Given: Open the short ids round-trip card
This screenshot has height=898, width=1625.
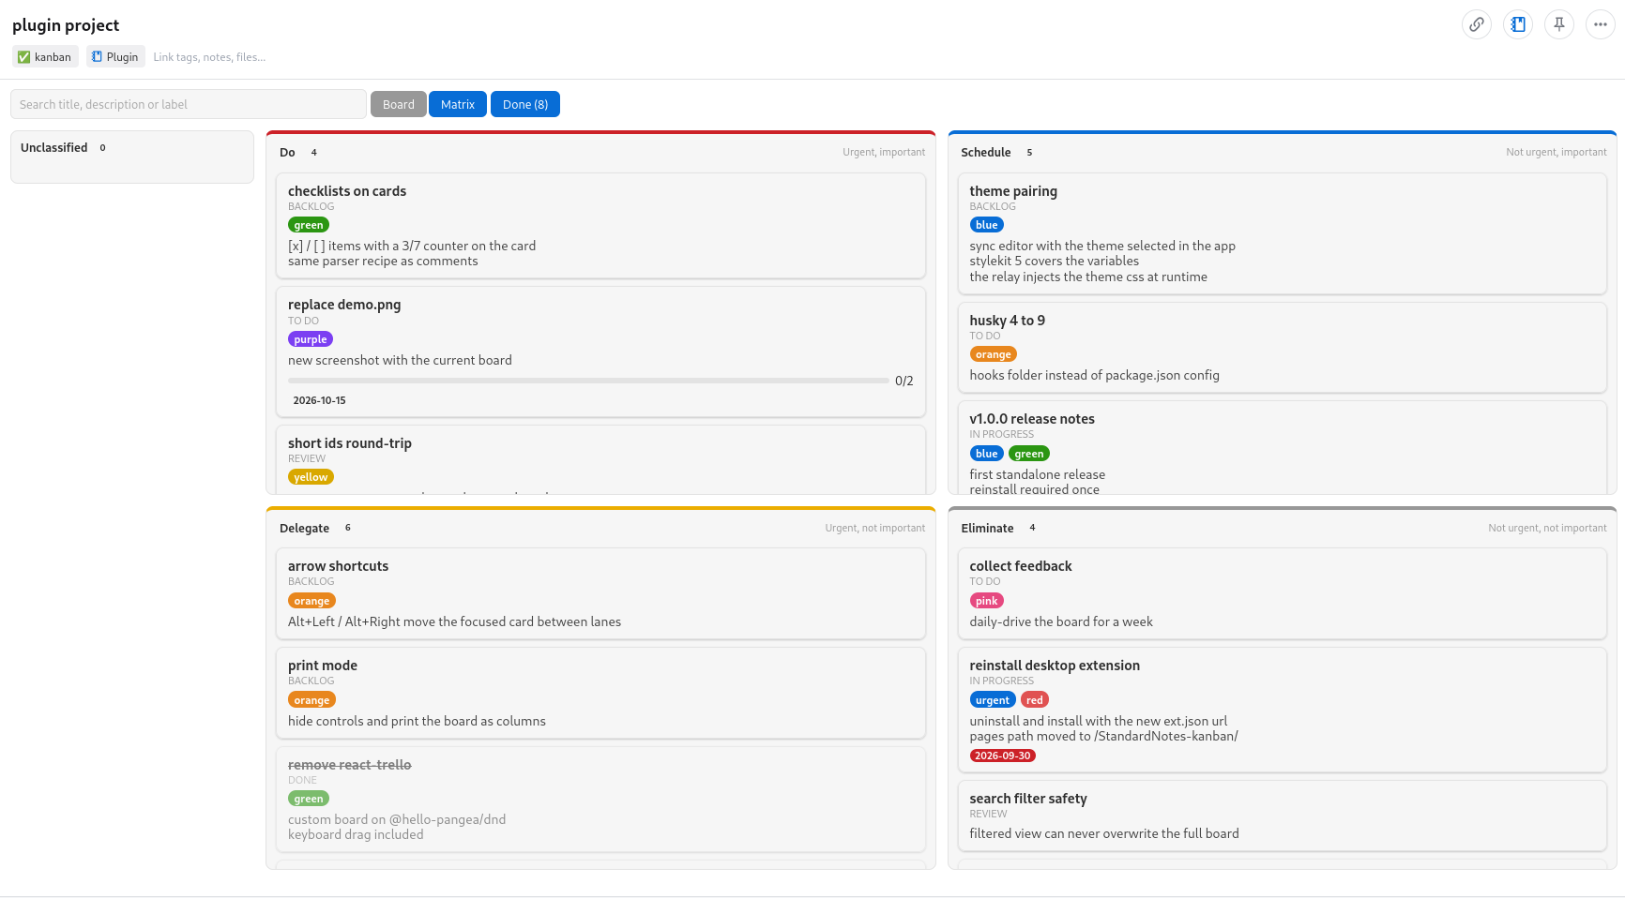Looking at the screenshot, I should click(x=600, y=459).
